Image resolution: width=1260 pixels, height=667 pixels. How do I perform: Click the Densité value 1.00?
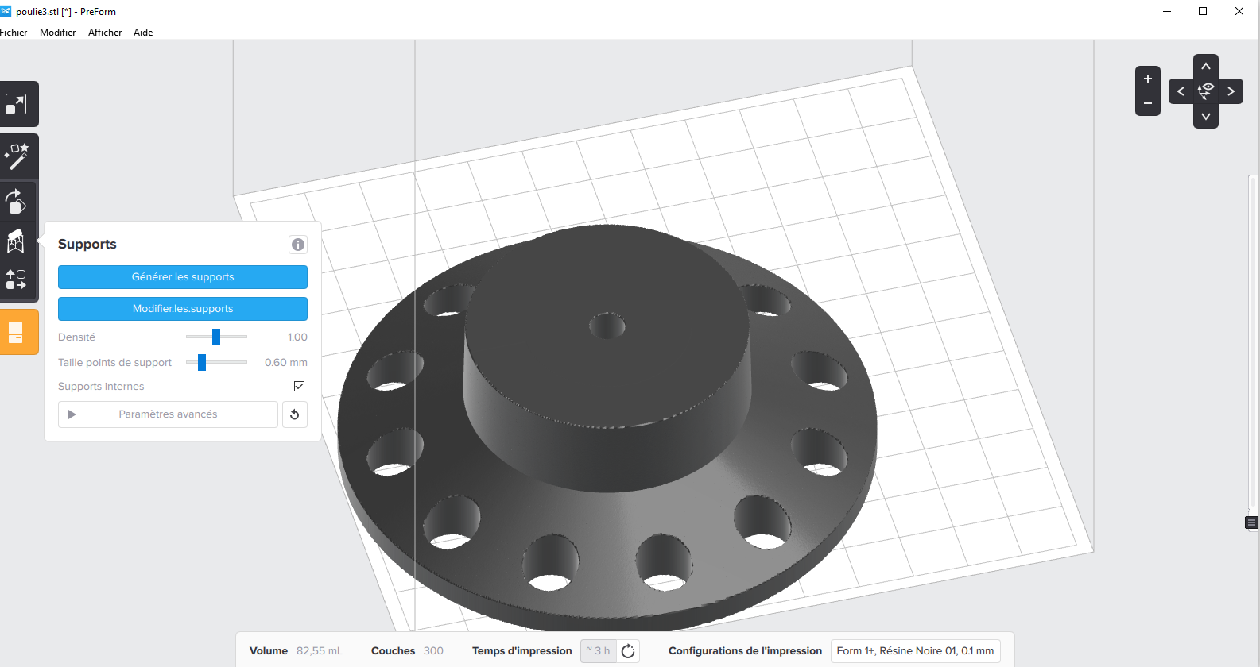(297, 337)
